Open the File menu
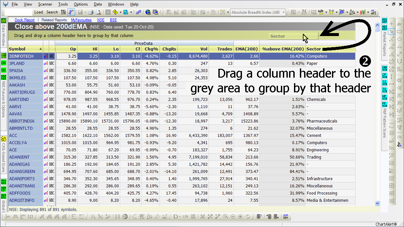 [15, 4]
